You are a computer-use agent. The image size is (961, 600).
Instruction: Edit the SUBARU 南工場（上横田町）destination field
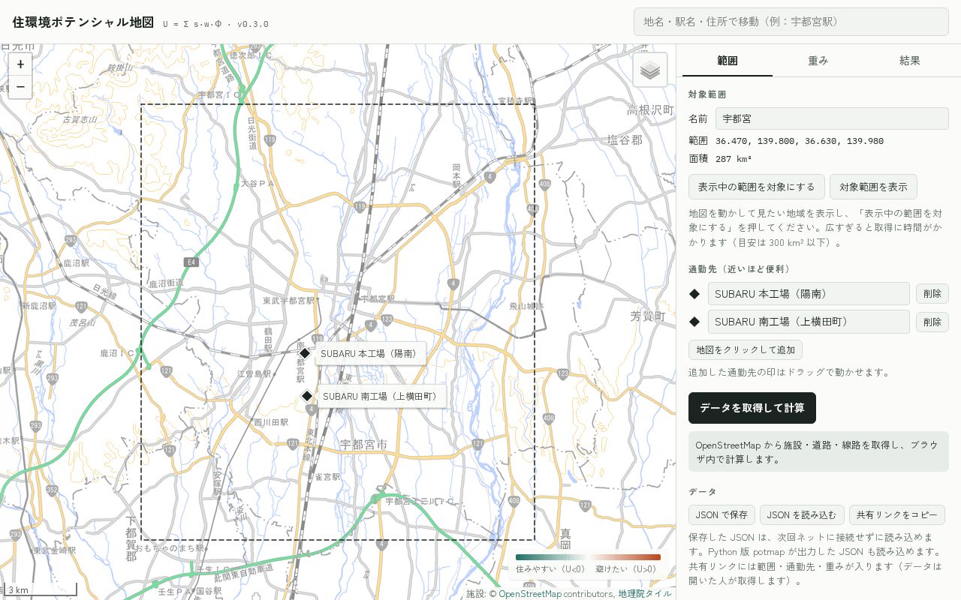pyautogui.click(x=809, y=322)
